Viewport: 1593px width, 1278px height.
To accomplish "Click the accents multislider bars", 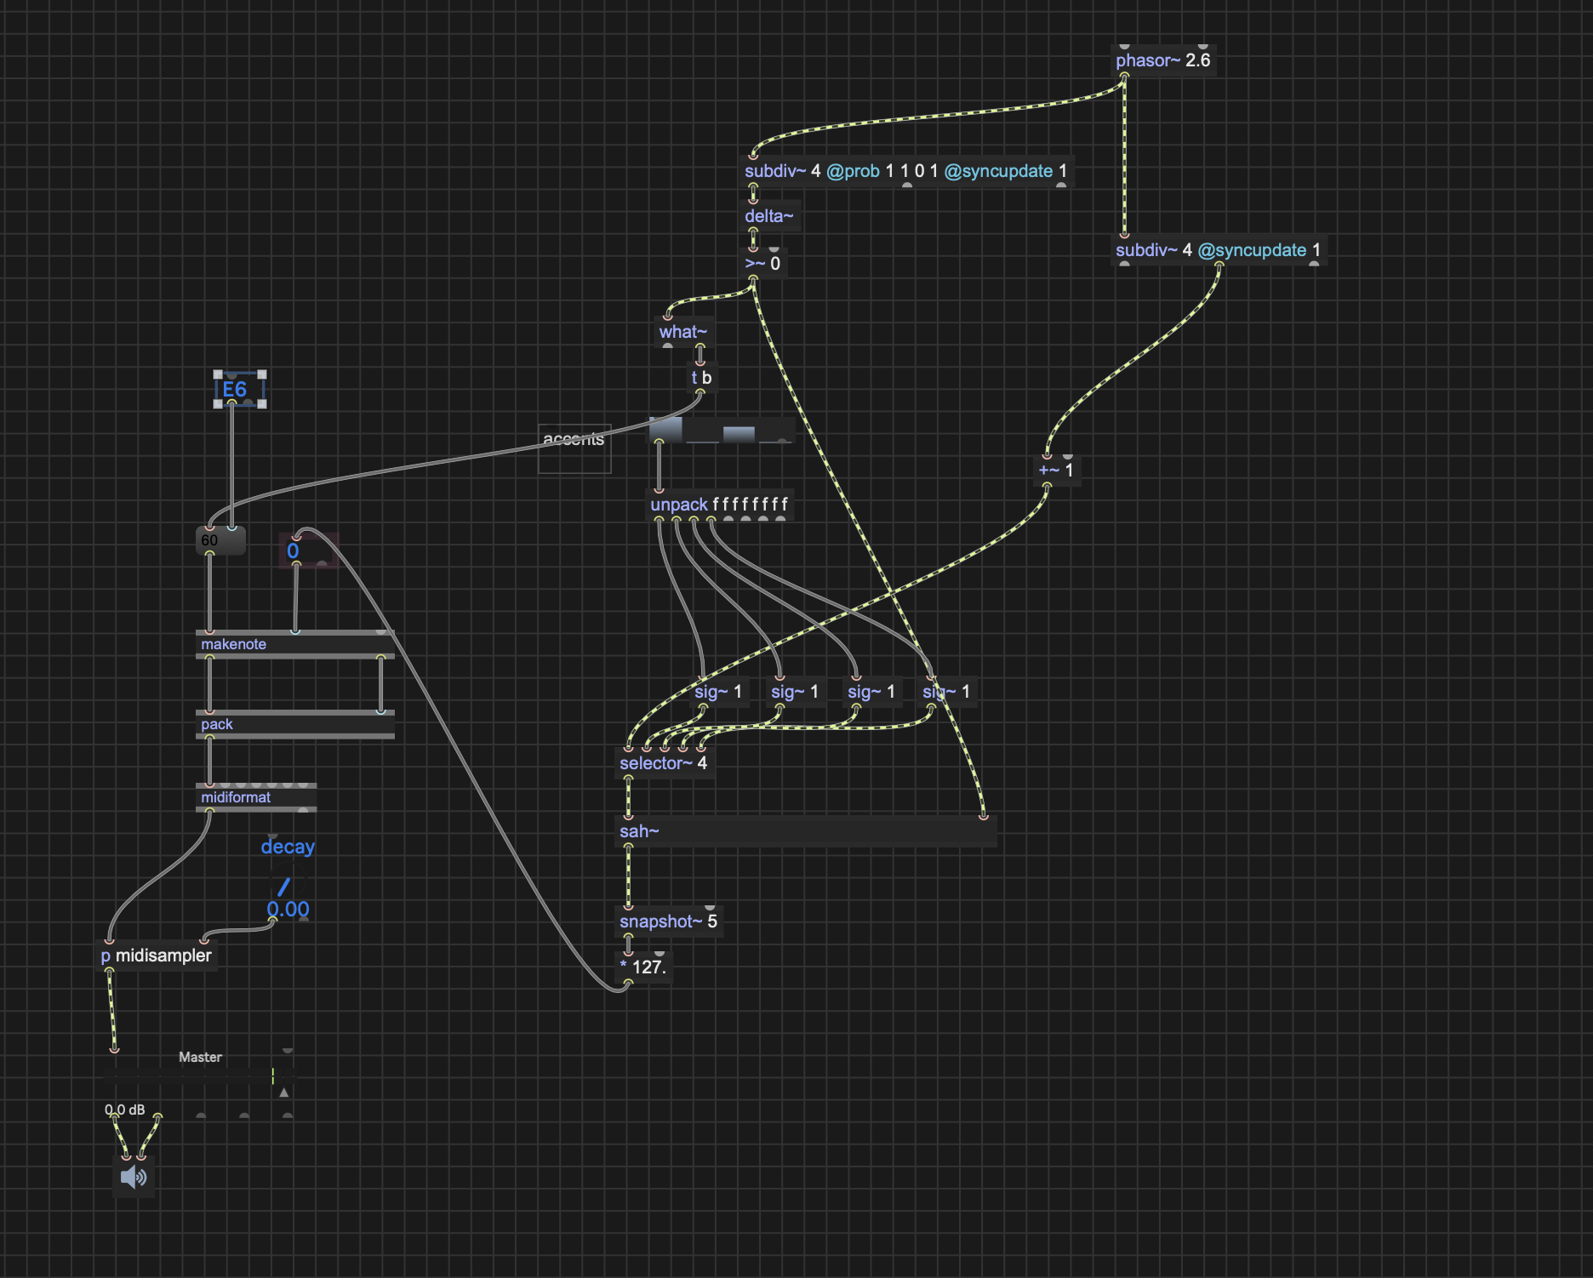I will point(721,431).
